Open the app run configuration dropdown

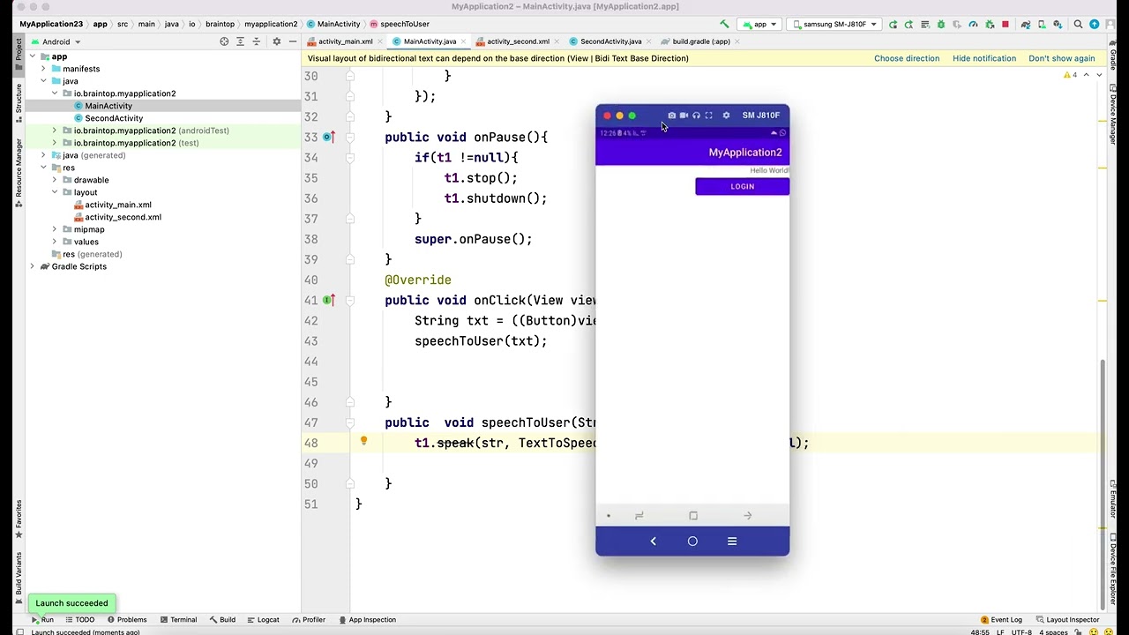click(759, 24)
